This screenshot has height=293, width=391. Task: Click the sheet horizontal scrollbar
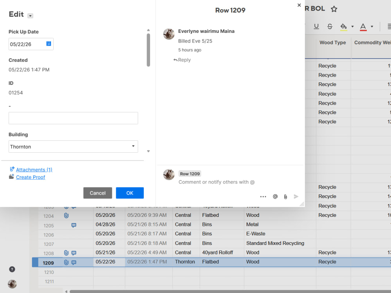click(230, 291)
